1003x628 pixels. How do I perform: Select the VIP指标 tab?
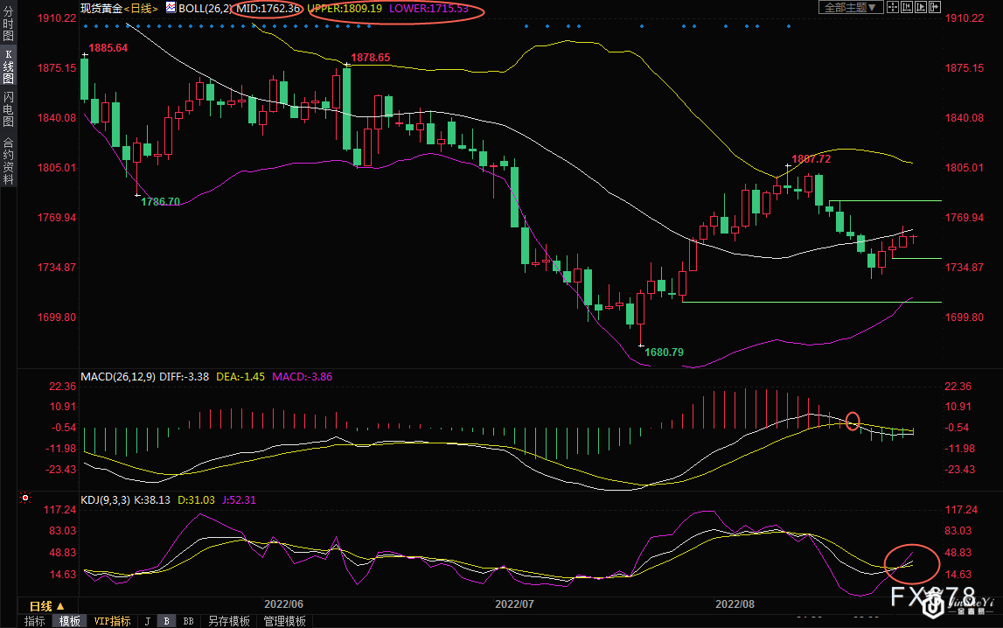pyautogui.click(x=112, y=621)
